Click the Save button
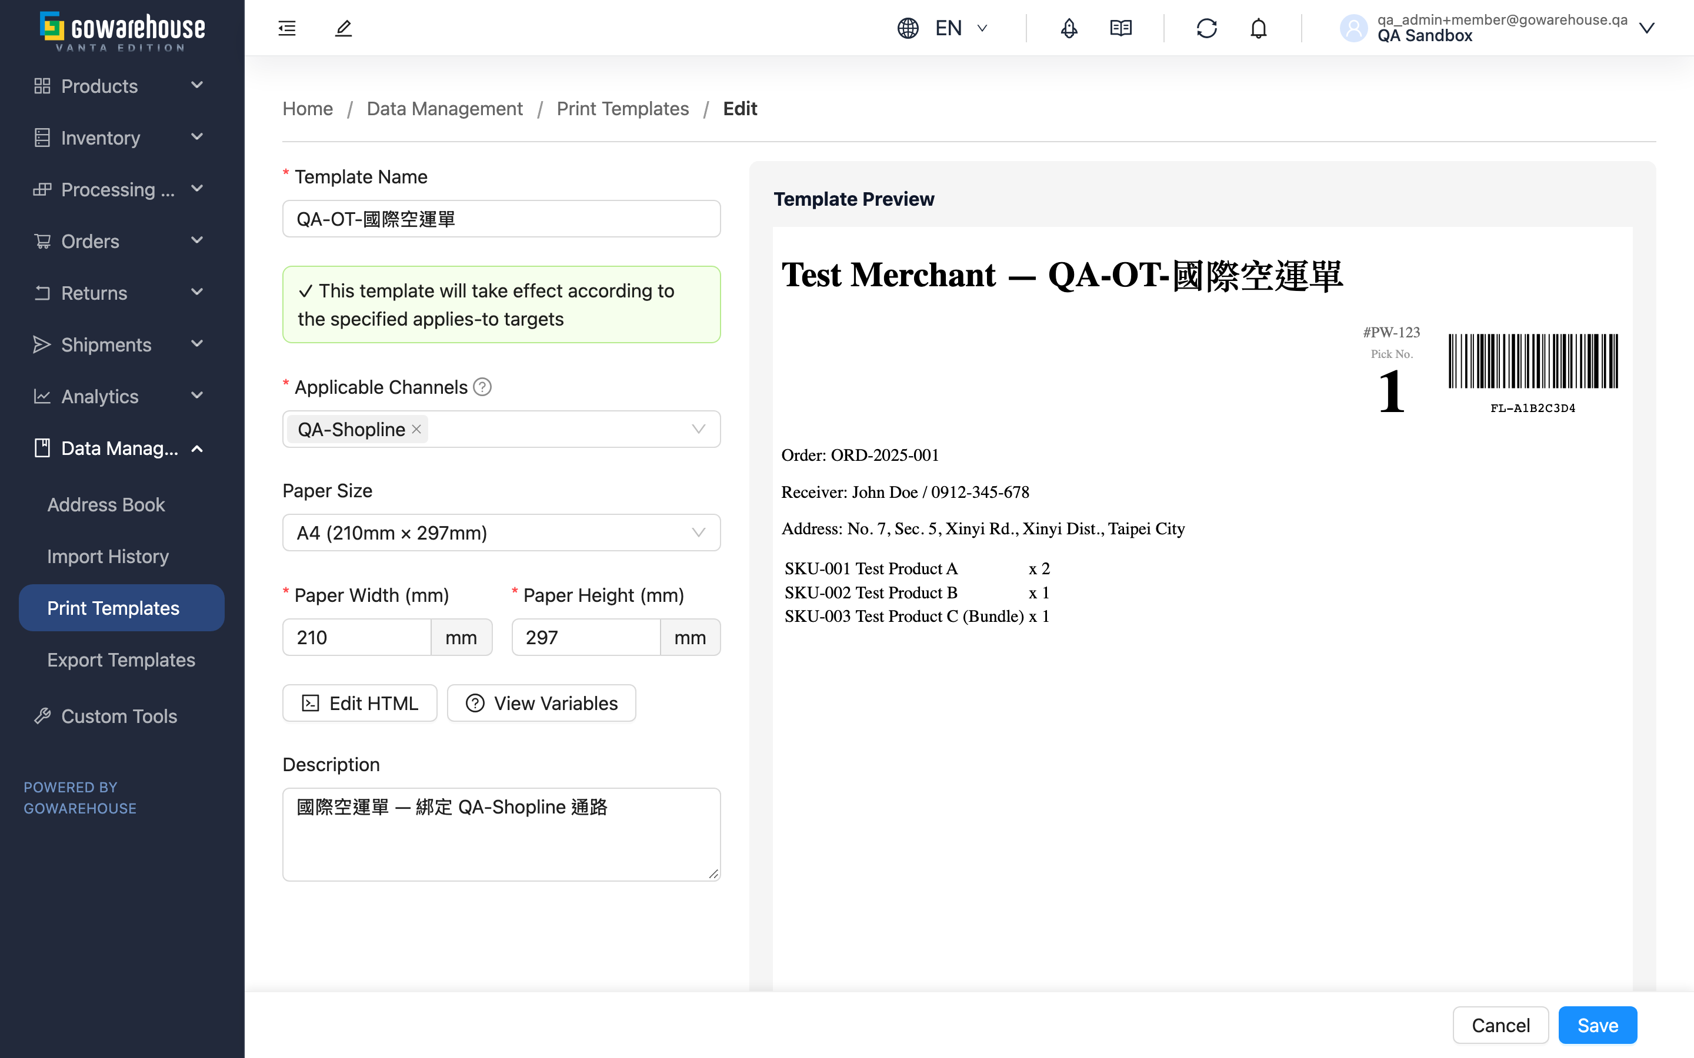 tap(1598, 1025)
